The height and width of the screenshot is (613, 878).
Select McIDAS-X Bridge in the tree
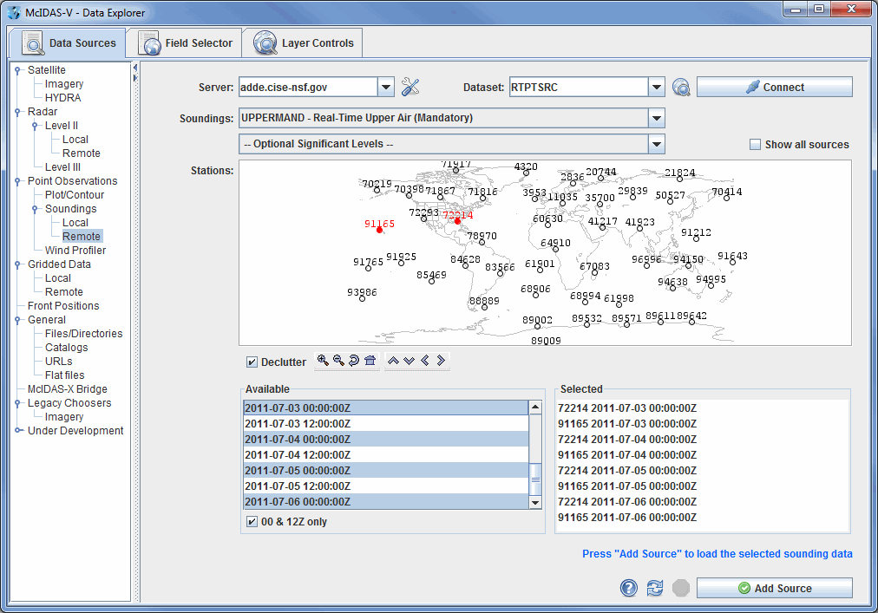tap(67, 389)
